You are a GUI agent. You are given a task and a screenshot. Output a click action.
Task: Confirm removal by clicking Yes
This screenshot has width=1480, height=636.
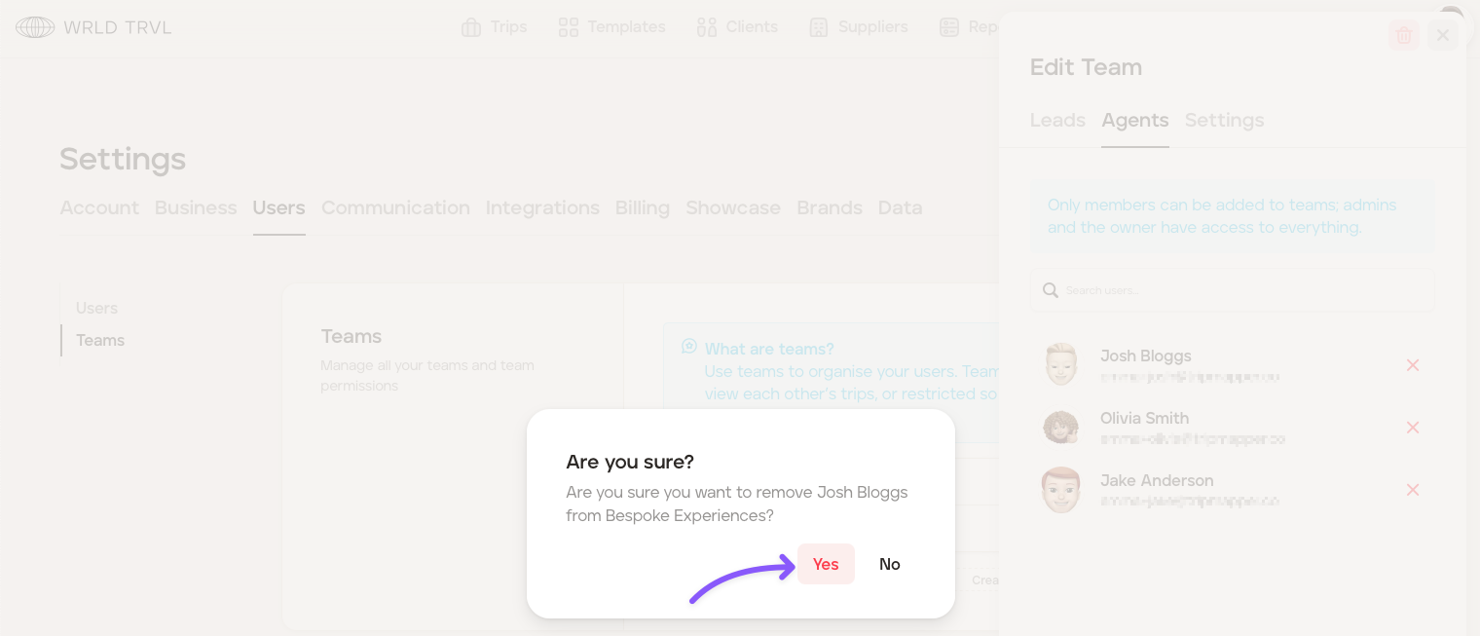[826, 564]
